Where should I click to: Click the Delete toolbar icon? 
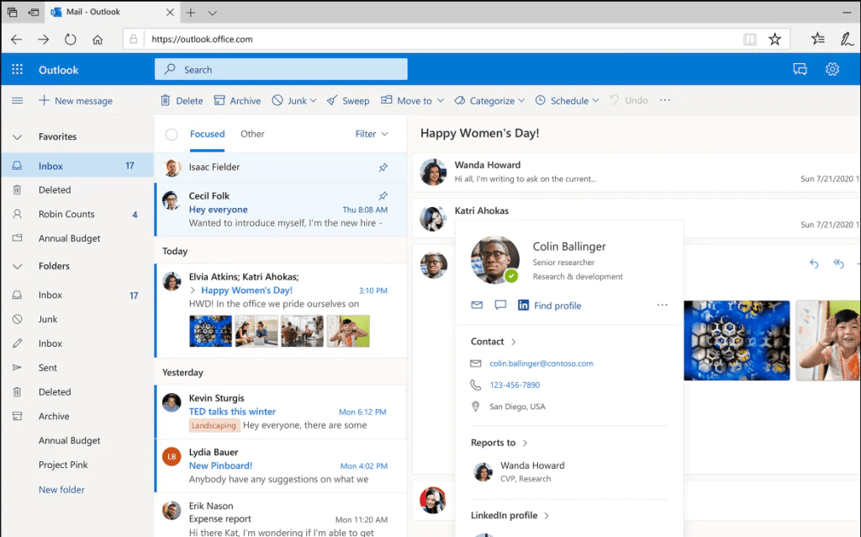[182, 100]
